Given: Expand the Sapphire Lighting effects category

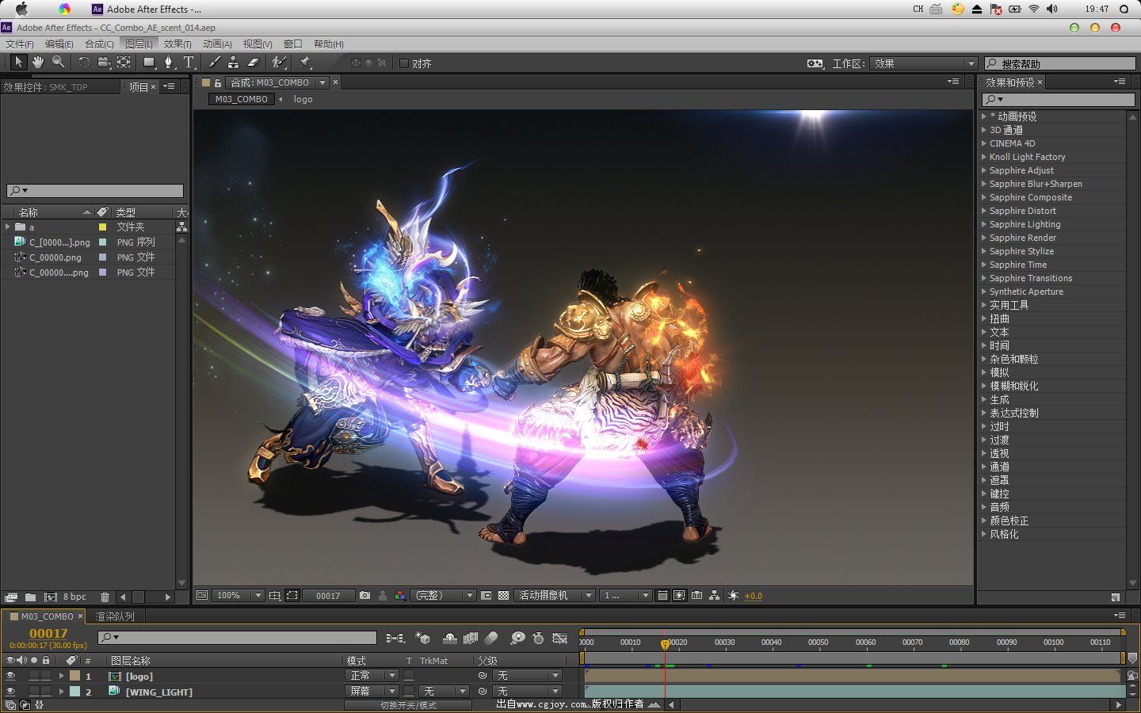Looking at the screenshot, I should [x=984, y=224].
